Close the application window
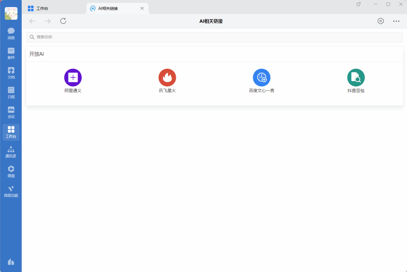Viewport: 407px width, 272px height. tap(401, 4)
